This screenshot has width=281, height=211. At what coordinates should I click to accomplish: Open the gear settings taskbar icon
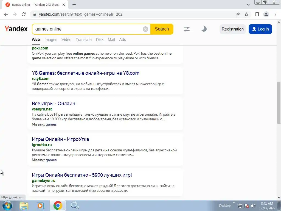[x=75, y=206]
